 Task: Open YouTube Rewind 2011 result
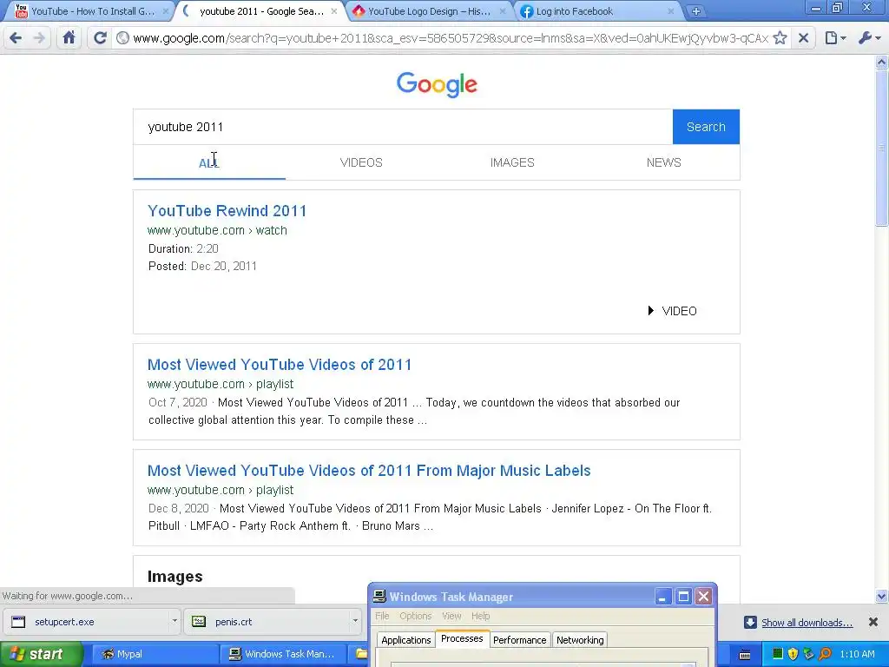tap(227, 211)
